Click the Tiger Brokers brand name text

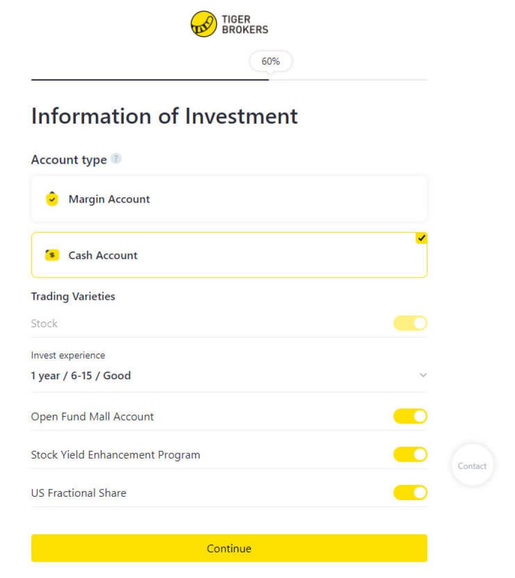click(x=245, y=24)
